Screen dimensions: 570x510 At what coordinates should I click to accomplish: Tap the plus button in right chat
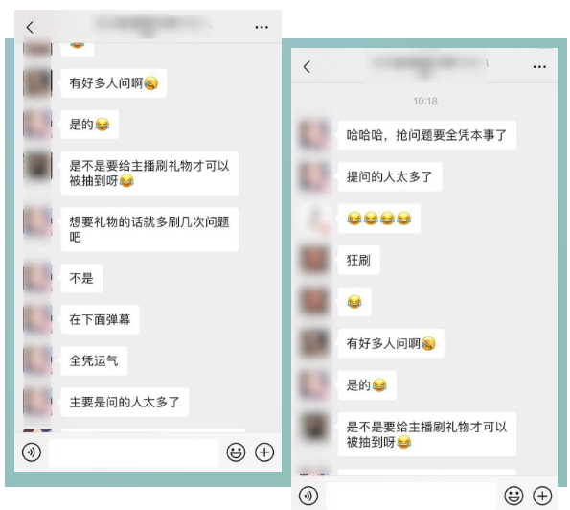coord(542,496)
